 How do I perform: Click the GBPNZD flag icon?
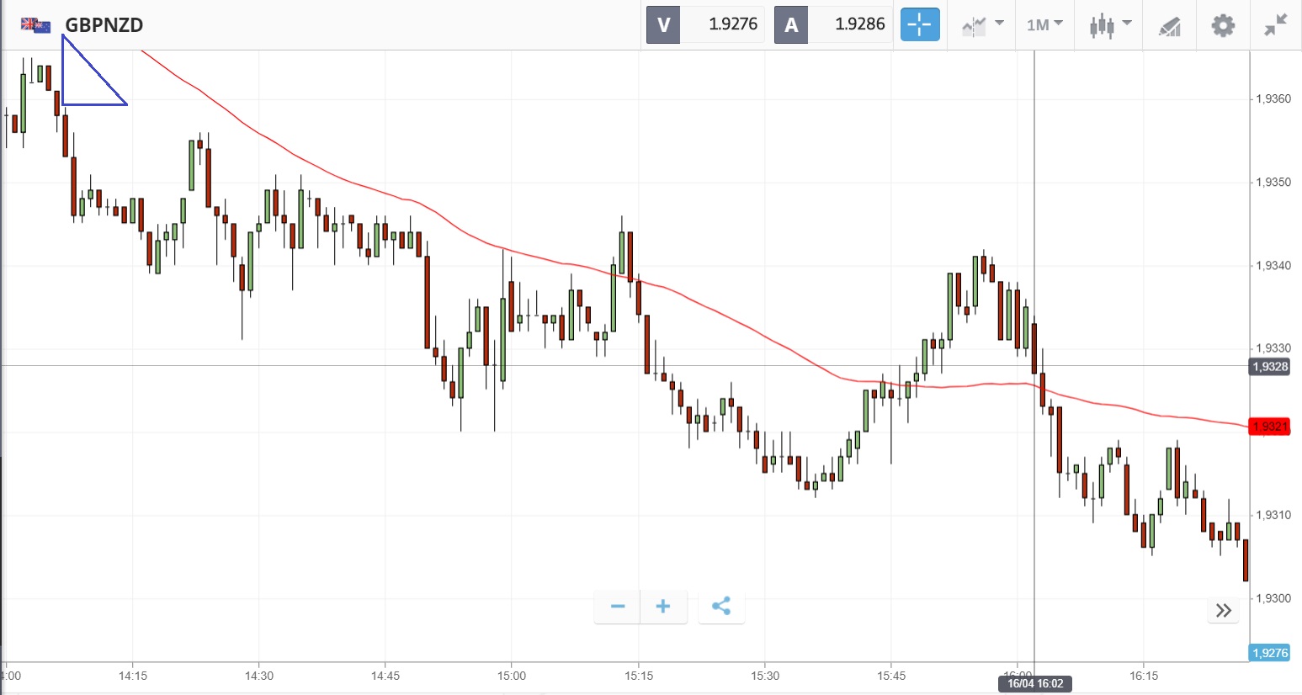(x=35, y=24)
